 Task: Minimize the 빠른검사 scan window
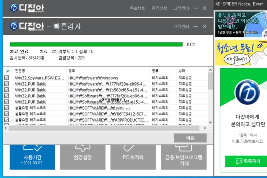(x=195, y=26)
